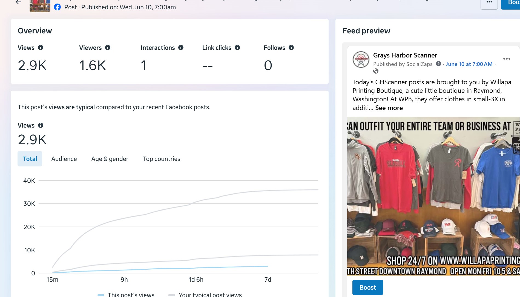Click the info icon beside Interactions
Screen dimensions: 520x297
coord(181,48)
